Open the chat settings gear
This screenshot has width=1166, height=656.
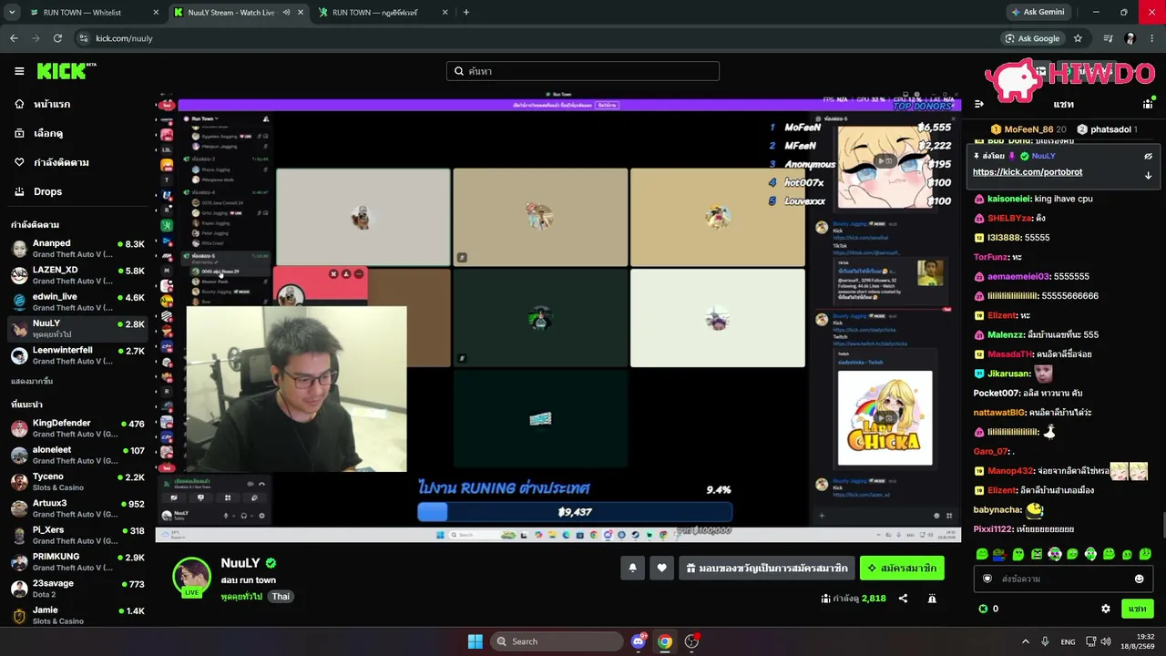point(1106,609)
